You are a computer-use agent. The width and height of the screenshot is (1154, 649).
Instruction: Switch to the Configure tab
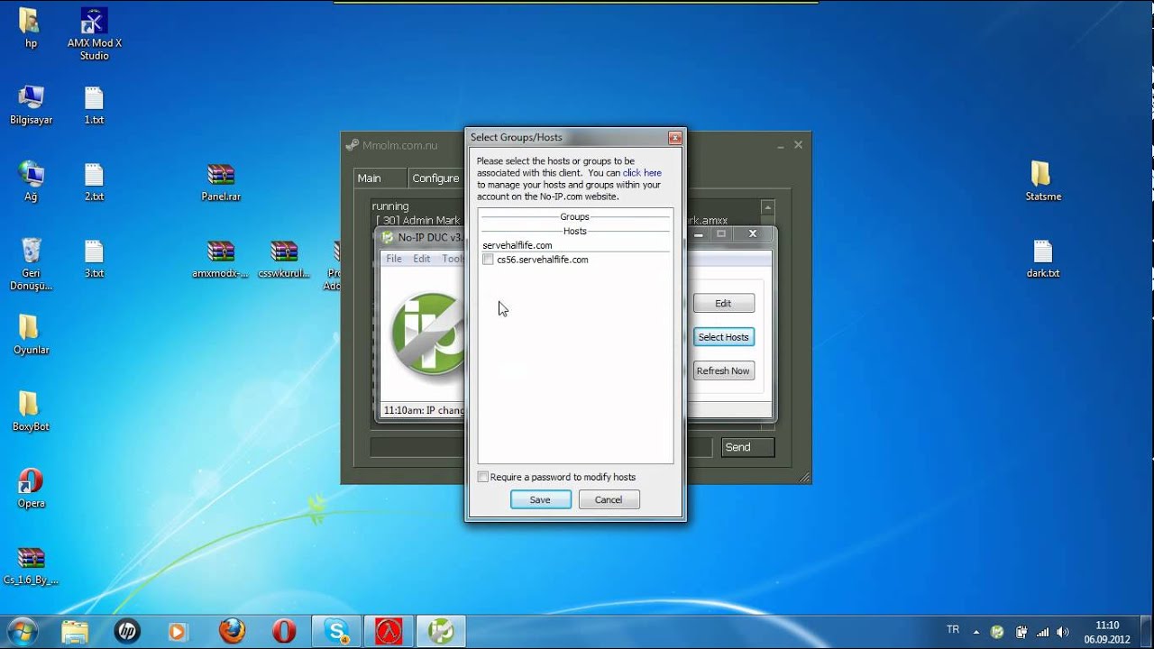point(435,178)
